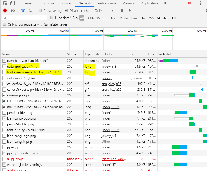Check the Hide data URLs option
This screenshot has width=207, height=171.
click(x=52, y=18)
